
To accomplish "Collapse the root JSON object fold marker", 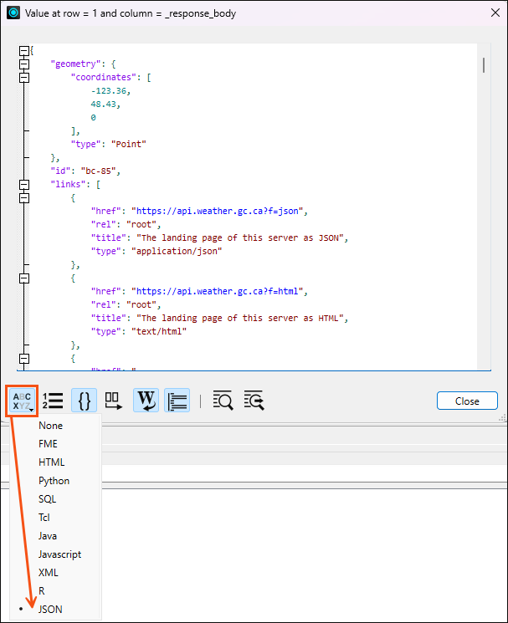I will [24, 50].
